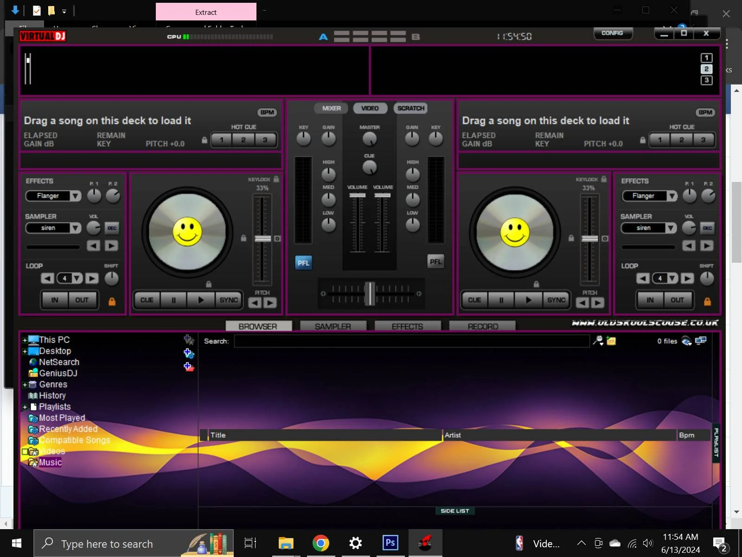Screen dimensions: 742x557
Task: Play the right deck
Action: [528, 300]
